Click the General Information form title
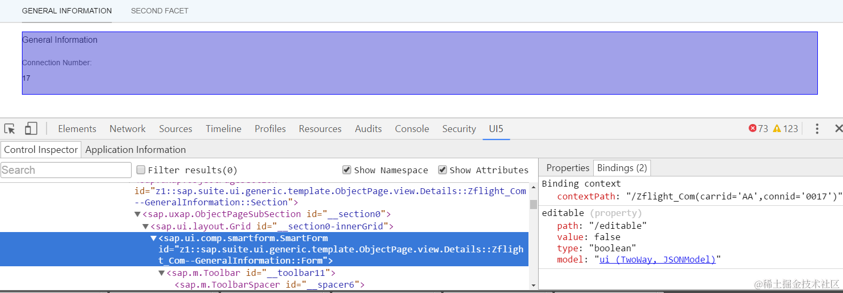 tap(60, 40)
